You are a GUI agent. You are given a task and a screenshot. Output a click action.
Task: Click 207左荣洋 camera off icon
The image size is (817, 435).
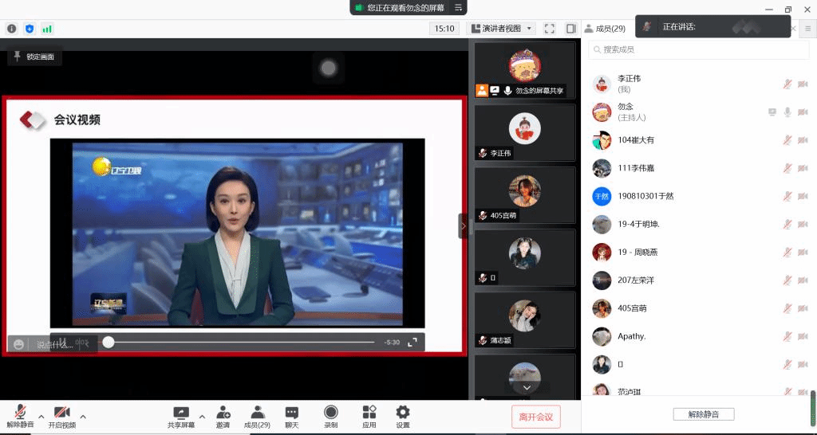coord(803,280)
